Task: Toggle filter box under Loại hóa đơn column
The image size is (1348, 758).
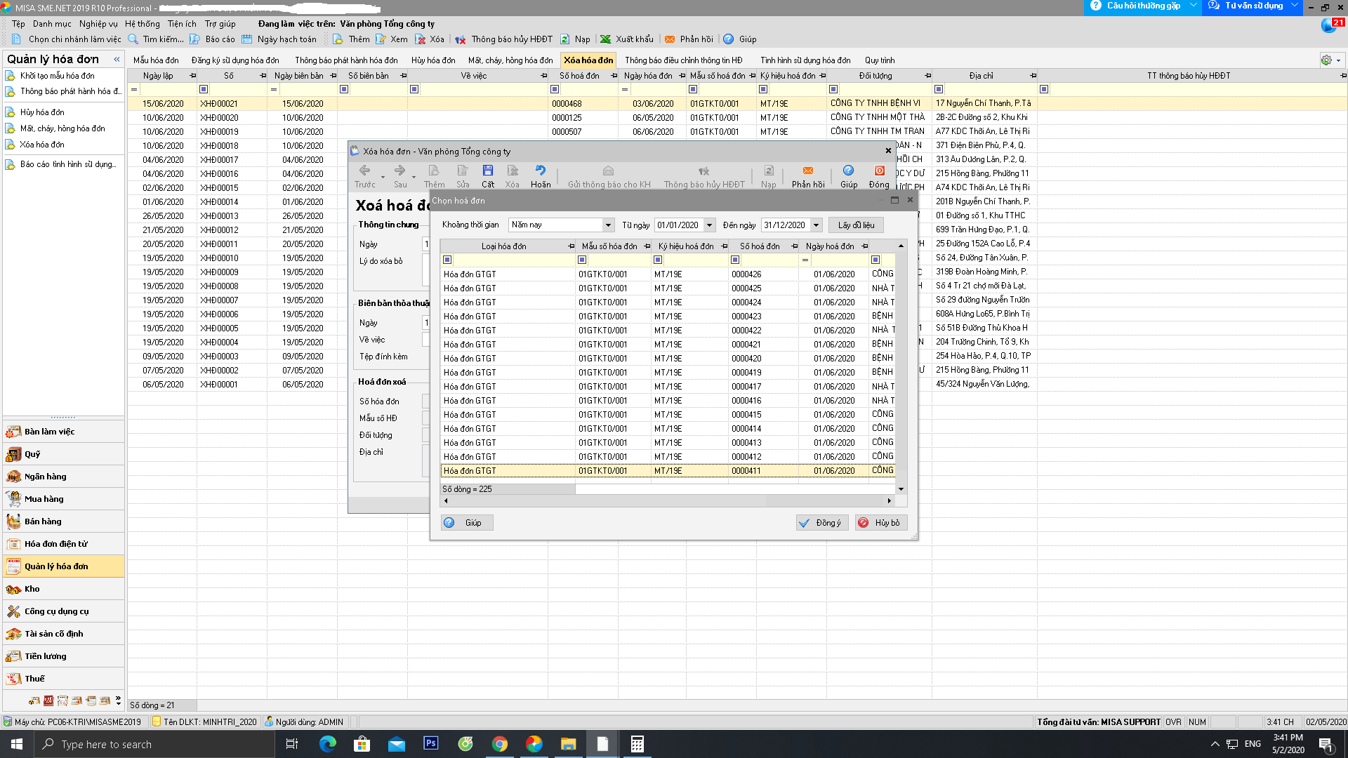Action: point(447,260)
